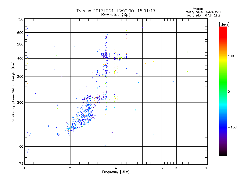
Task: Click the y-axis label '750'
Action: pos(20,19)
